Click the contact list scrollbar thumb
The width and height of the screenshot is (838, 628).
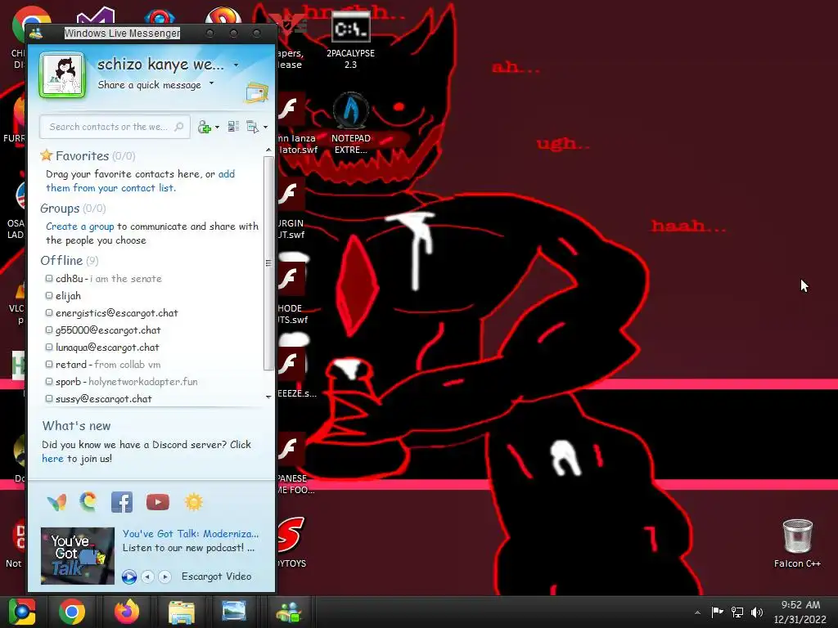coord(268,262)
